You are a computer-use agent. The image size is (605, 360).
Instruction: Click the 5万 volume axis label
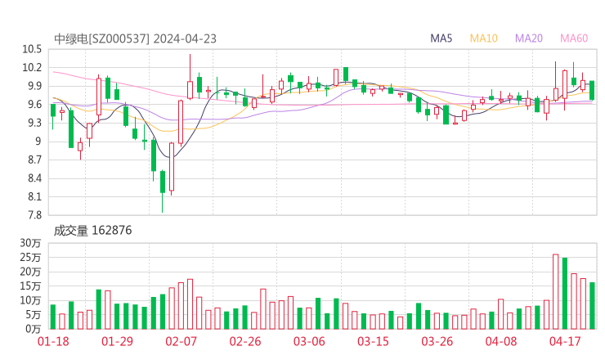34,315
